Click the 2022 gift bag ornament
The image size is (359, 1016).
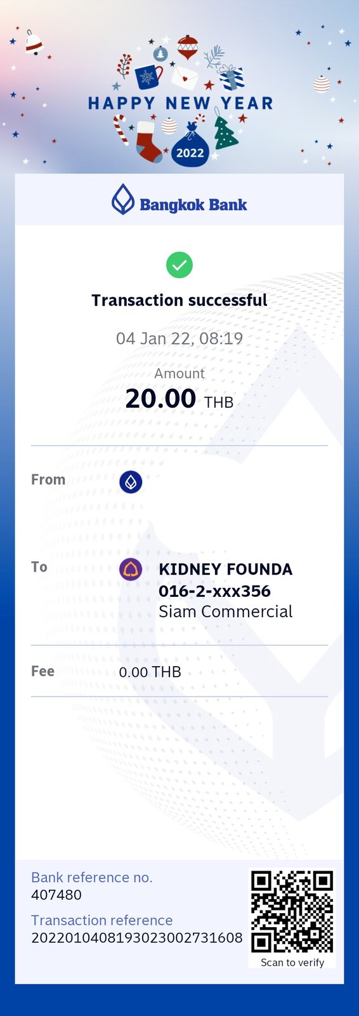(190, 145)
